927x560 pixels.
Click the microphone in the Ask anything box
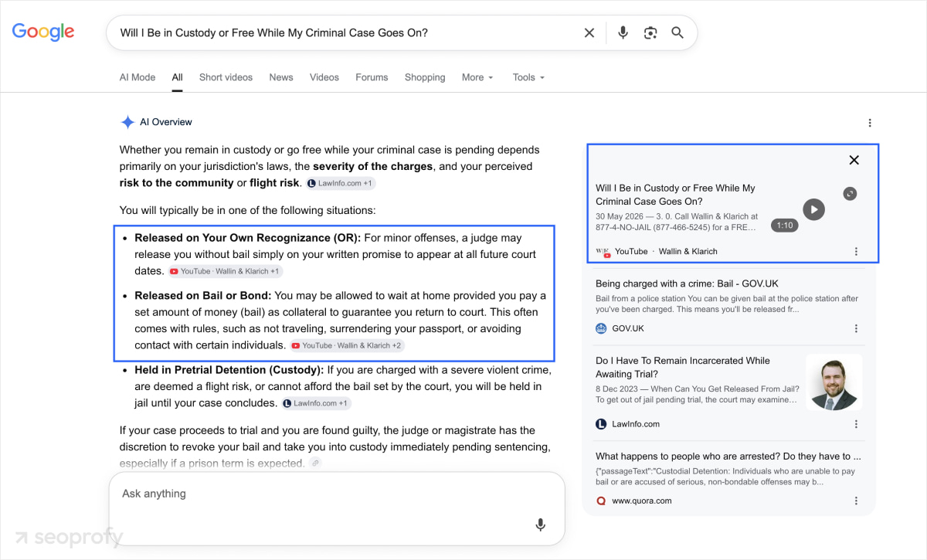[x=541, y=524]
